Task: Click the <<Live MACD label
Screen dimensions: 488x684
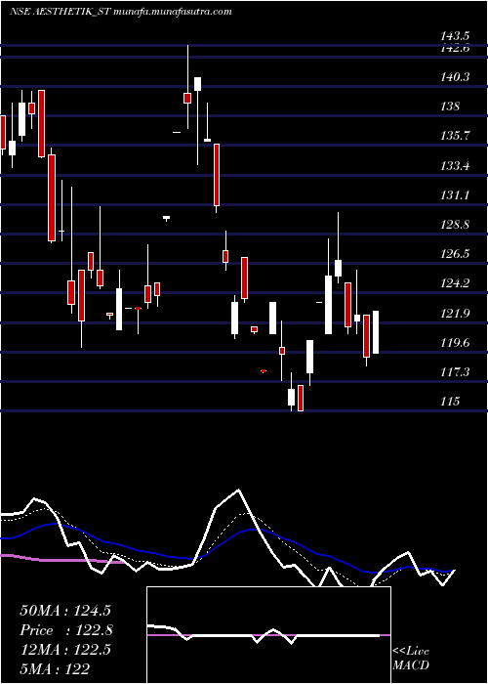Action: click(411, 659)
